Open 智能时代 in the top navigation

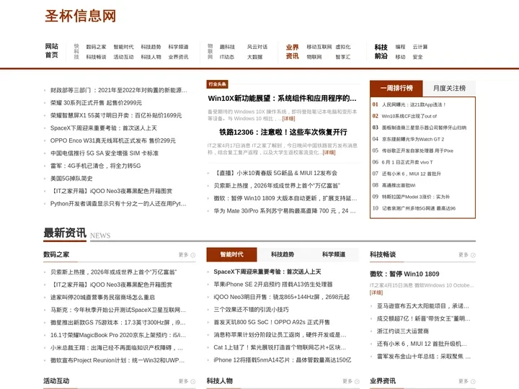123,47
